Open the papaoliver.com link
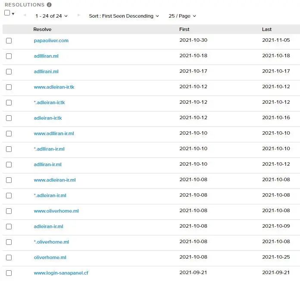 click(51, 40)
